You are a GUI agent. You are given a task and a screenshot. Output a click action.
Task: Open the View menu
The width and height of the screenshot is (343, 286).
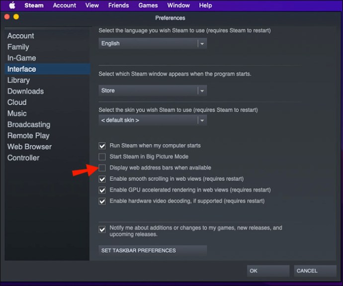tap(92, 5)
